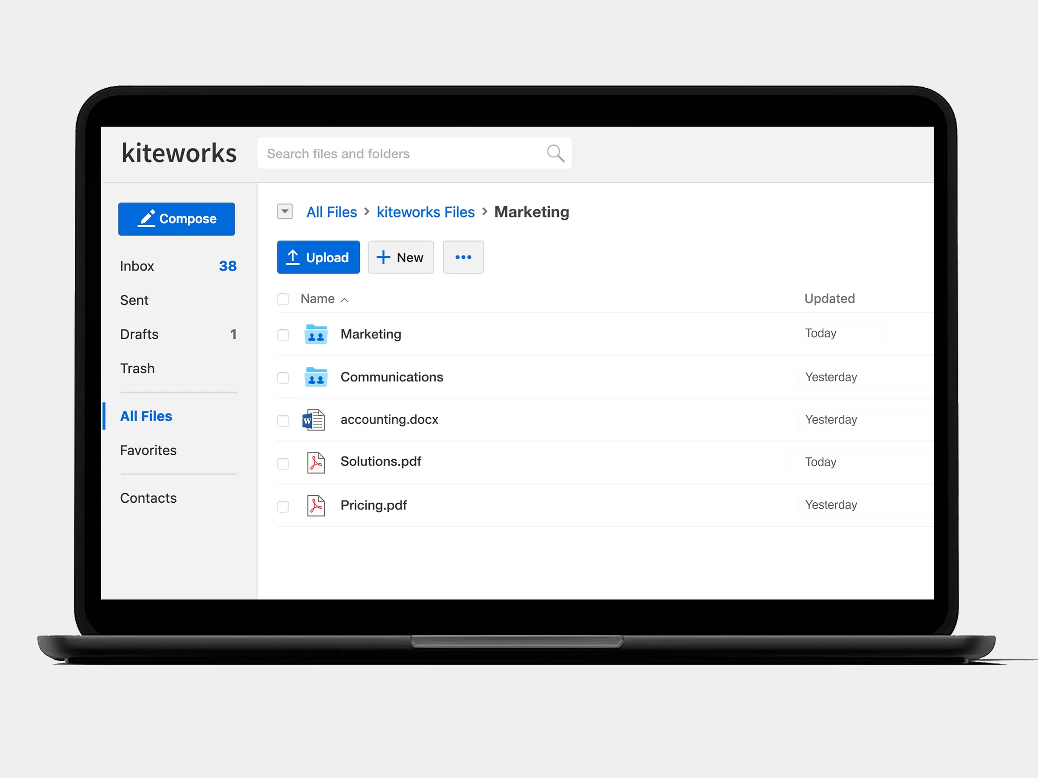Toggle the checkbox next to Marketing folder
The height and width of the screenshot is (778, 1038).
284,333
